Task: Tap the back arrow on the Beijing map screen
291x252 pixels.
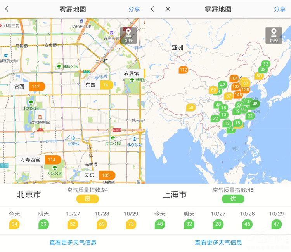Action: tap(7, 9)
